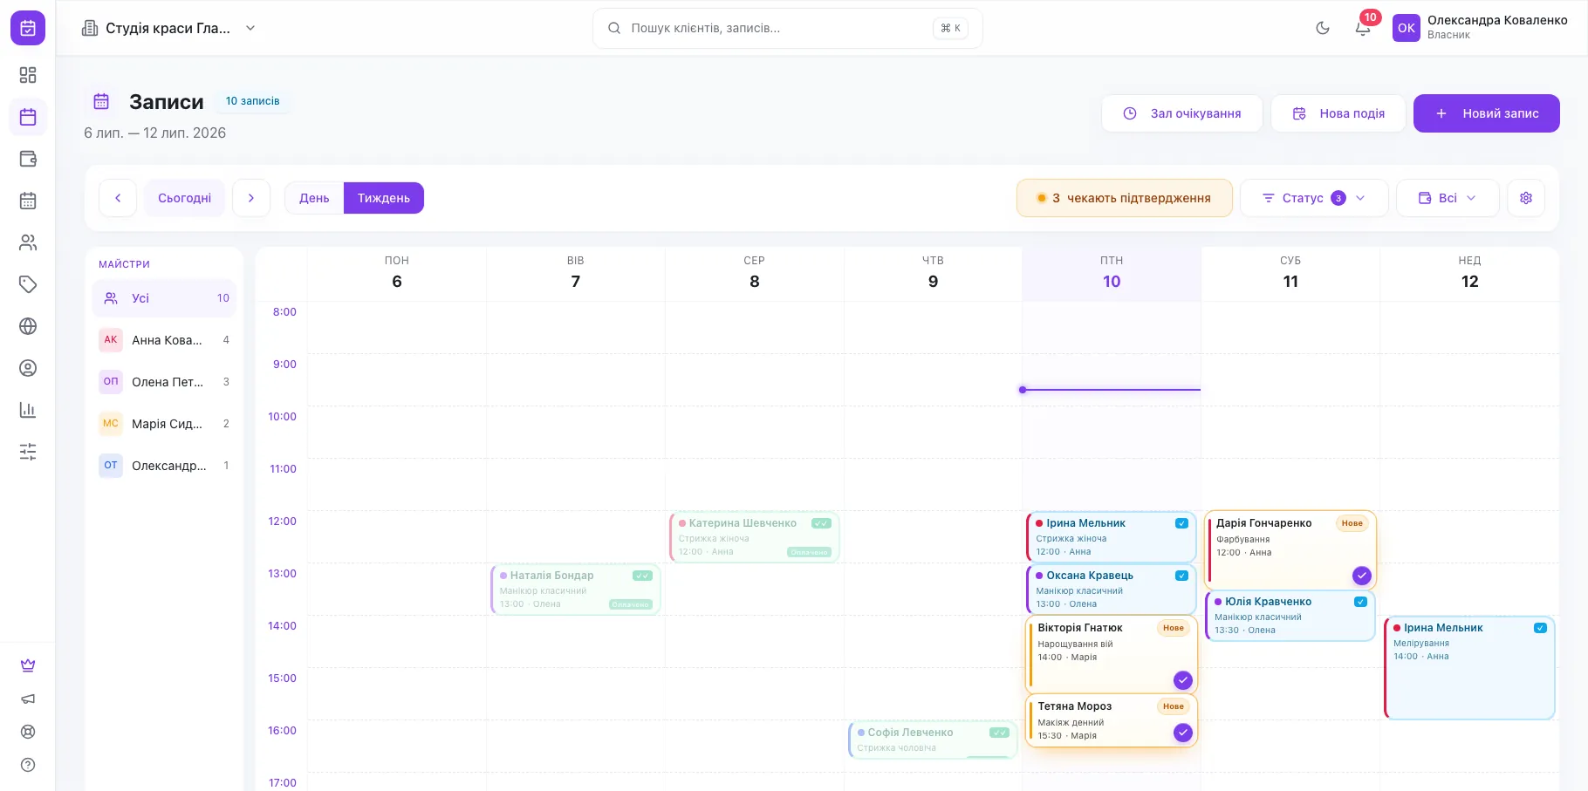
Task: Go to previous week arrow
Action: coord(118,198)
